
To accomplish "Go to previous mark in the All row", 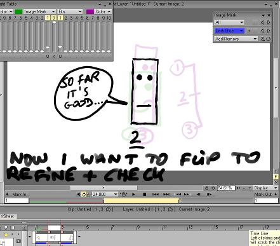I will coord(262,22).
